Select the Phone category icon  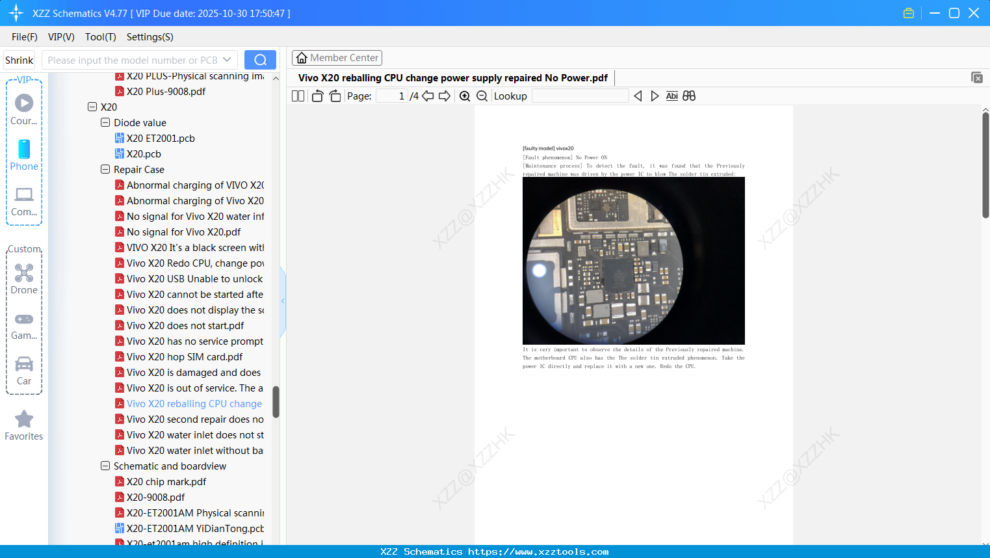coord(24,155)
